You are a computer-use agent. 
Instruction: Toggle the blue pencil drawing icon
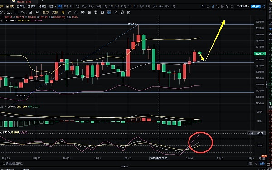pyautogui.click(x=213, y=7)
